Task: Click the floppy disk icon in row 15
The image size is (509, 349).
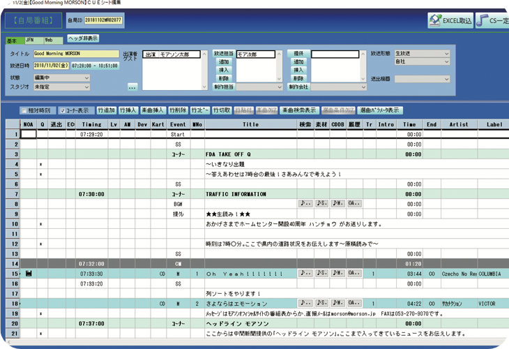Action: [x=29, y=274]
